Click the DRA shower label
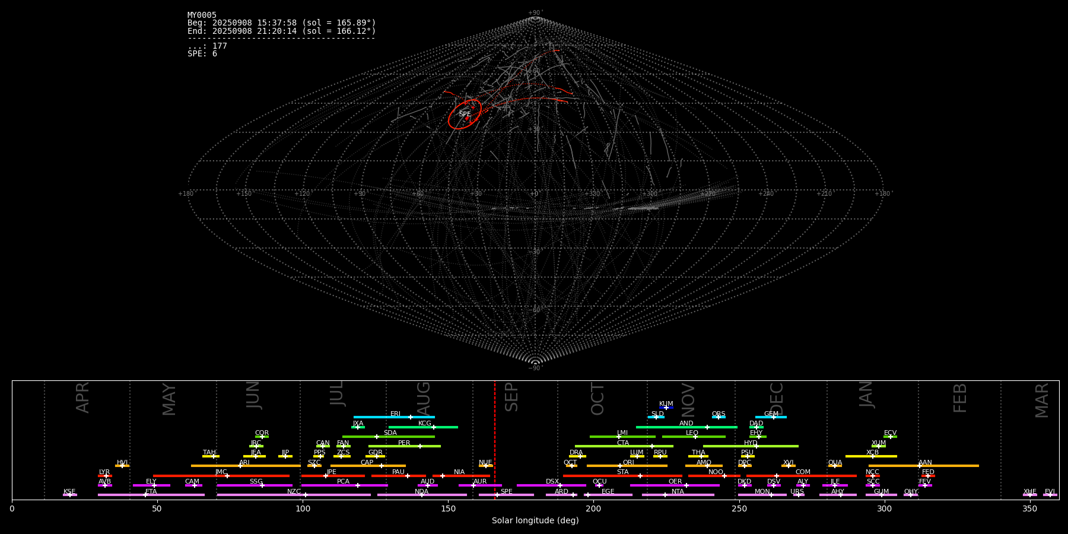The width and height of the screenshot is (1068, 534). [576, 453]
